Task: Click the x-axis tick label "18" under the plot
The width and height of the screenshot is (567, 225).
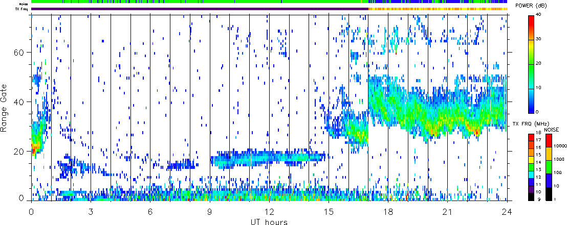Action: click(x=388, y=211)
